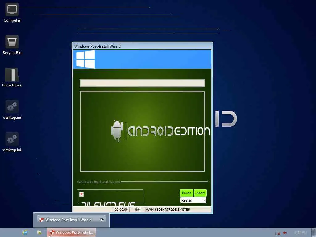
Task: Click the Windows Post-Install Wizard title bar
Action: pyautogui.click(x=142, y=46)
